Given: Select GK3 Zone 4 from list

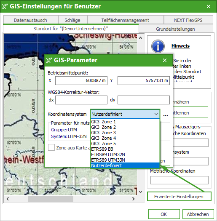Looking at the screenshot, I should point(125,138).
